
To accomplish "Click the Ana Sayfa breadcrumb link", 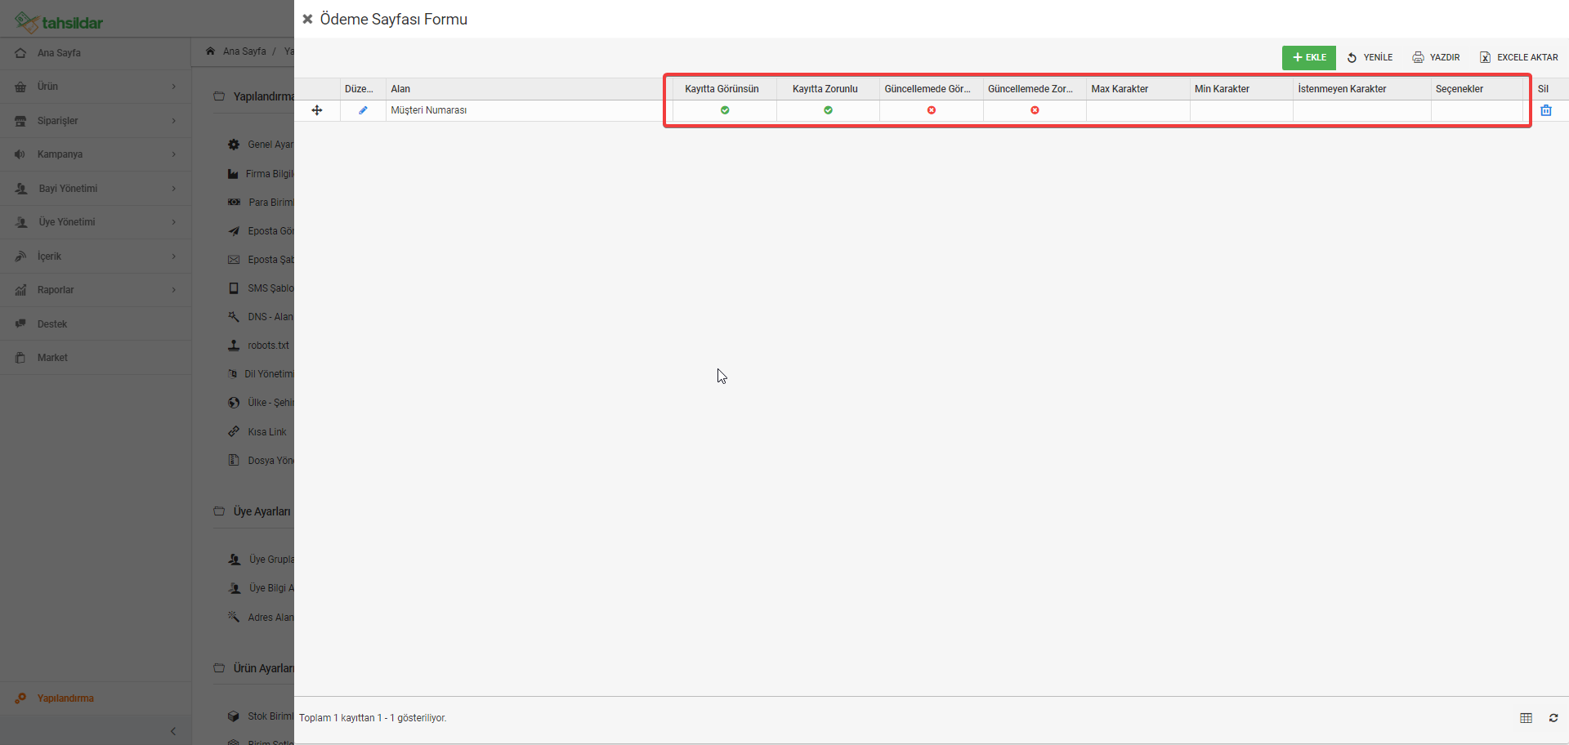I will pos(244,51).
